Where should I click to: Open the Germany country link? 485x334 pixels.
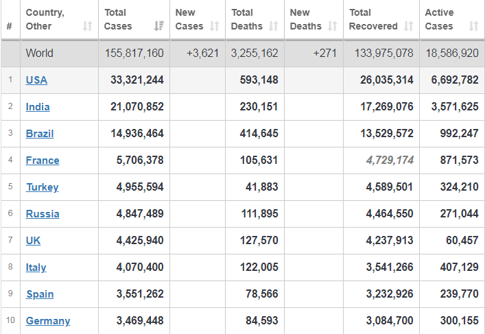(x=48, y=321)
